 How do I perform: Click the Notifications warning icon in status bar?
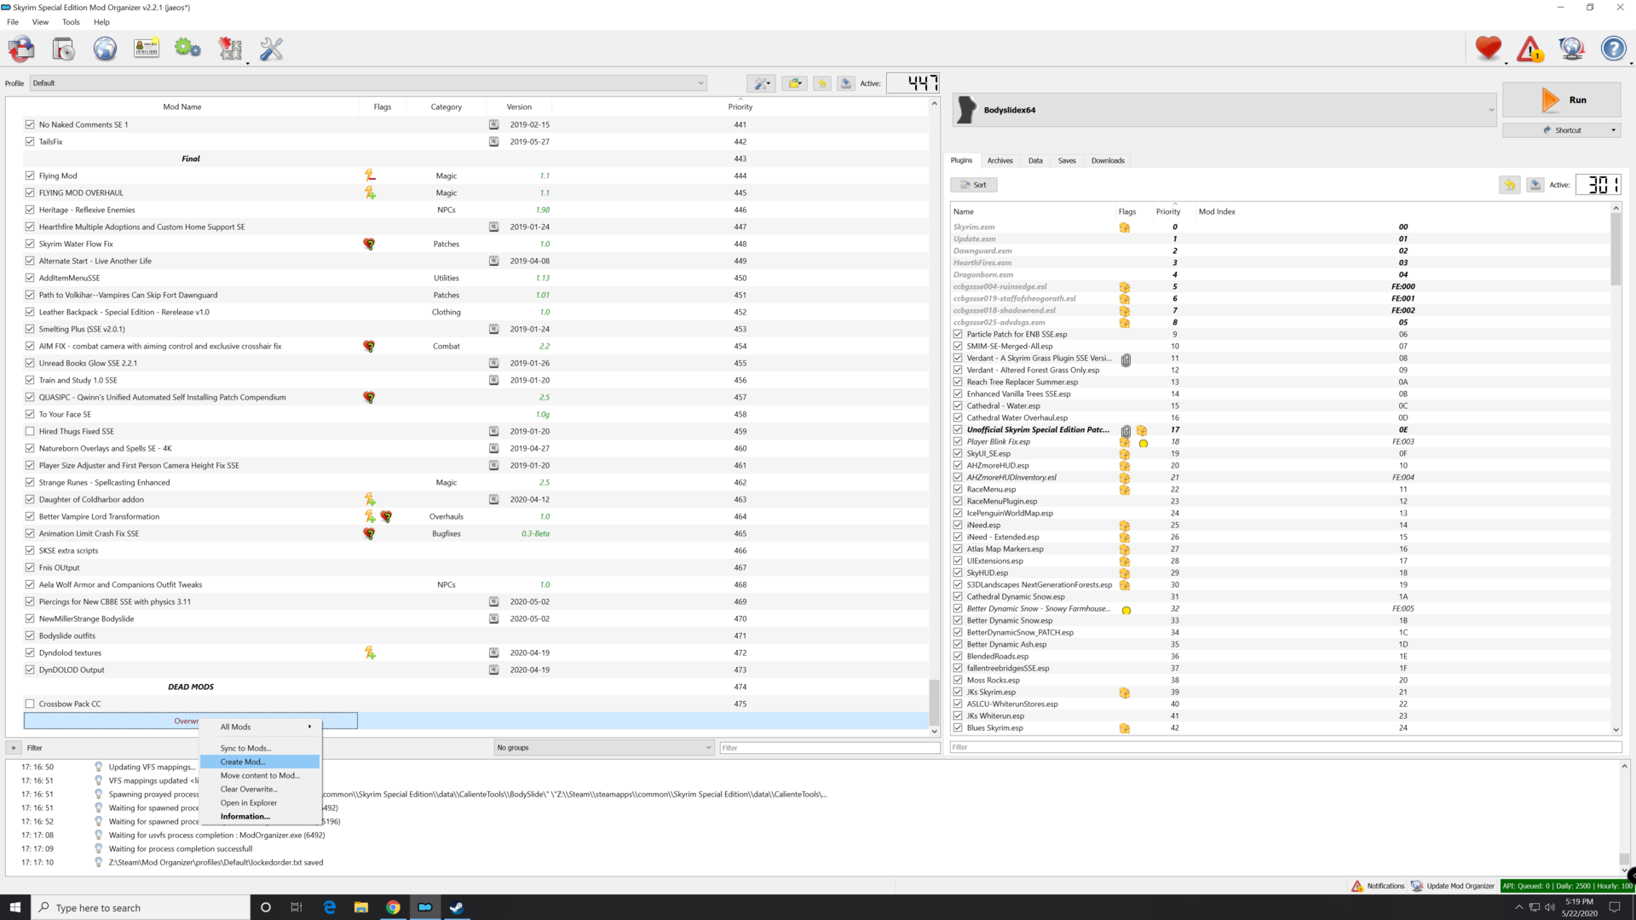1357,886
